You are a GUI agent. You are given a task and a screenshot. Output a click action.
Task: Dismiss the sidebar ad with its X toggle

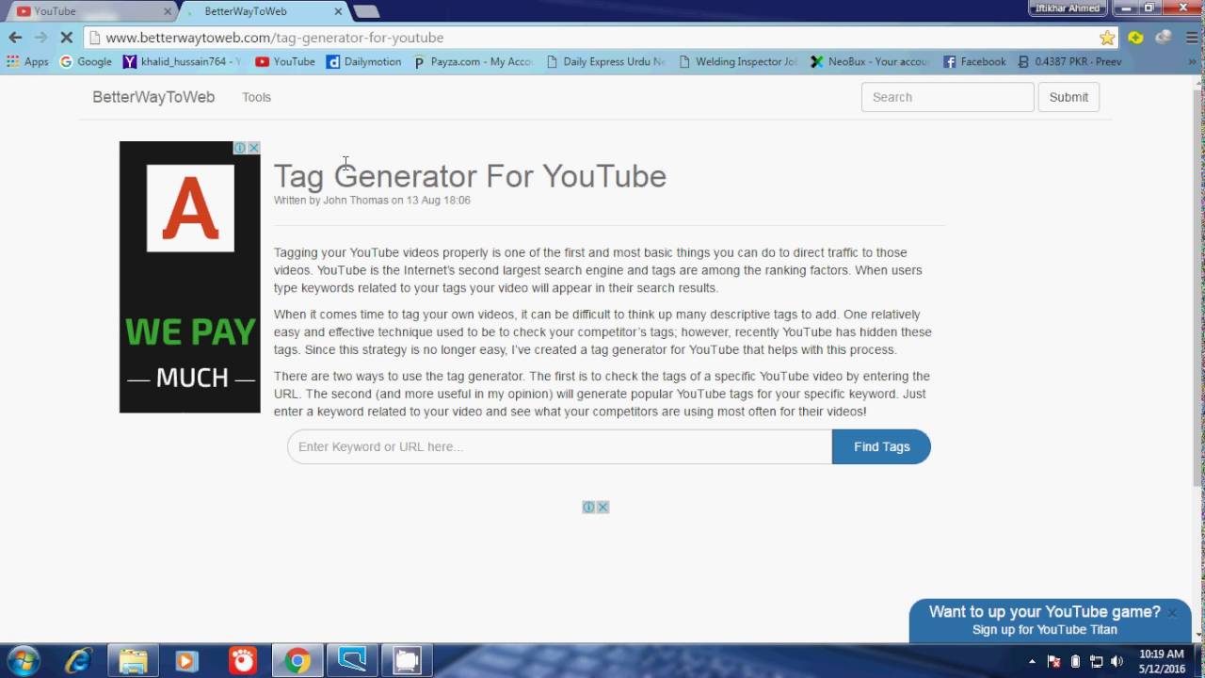[x=253, y=148]
